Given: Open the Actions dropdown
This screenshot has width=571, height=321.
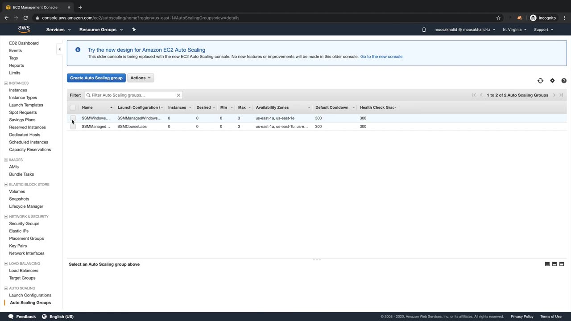Looking at the screenshot, I should click(141, 78).
